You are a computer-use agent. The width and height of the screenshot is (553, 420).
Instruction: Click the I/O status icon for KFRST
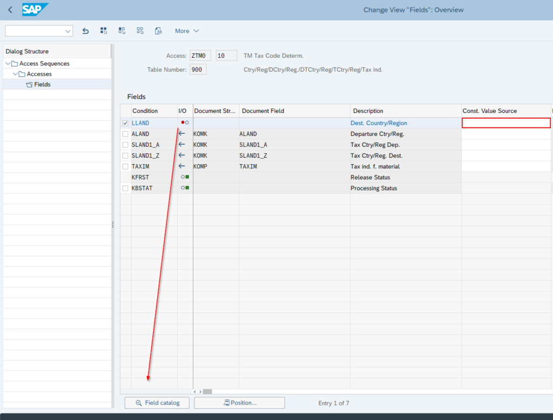click(x=185, y=177)
